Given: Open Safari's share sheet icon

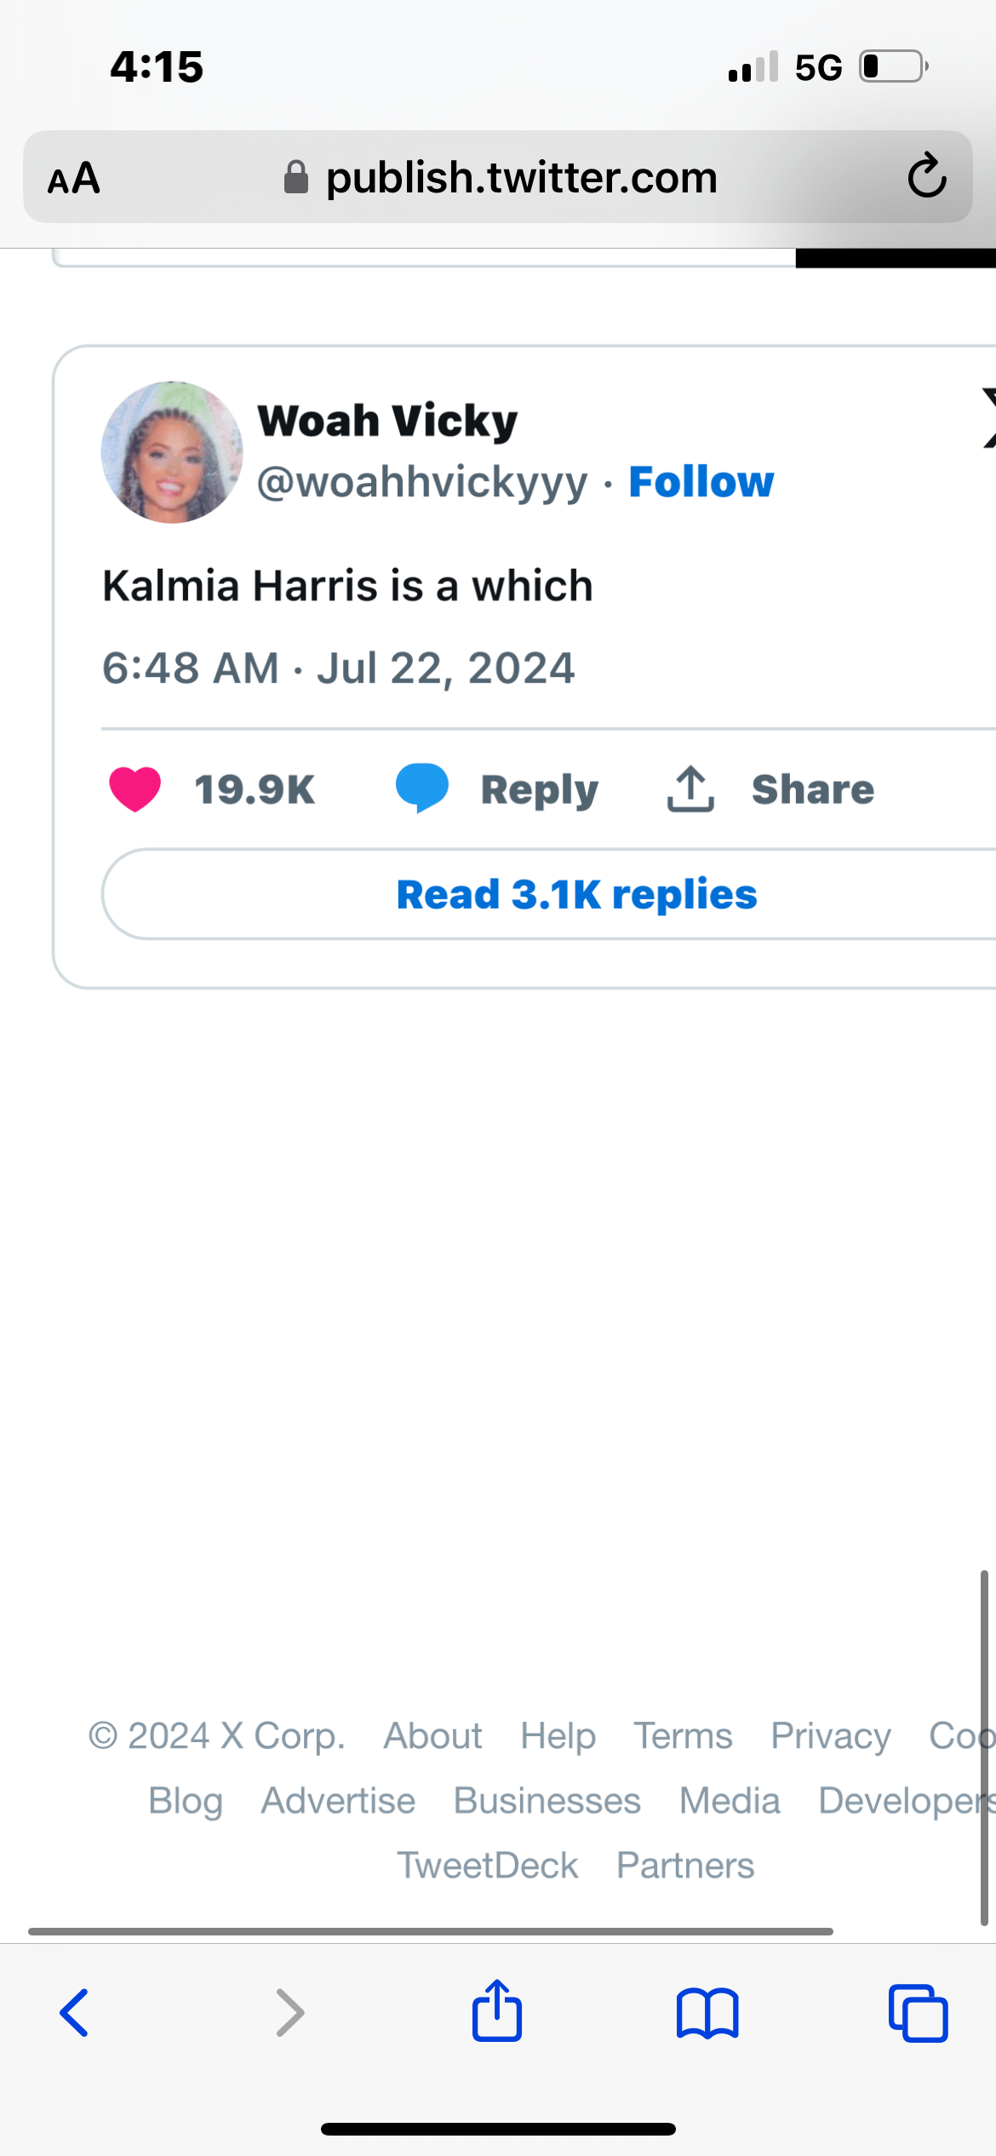Looking at the screenshot, I should (497, 2011).
